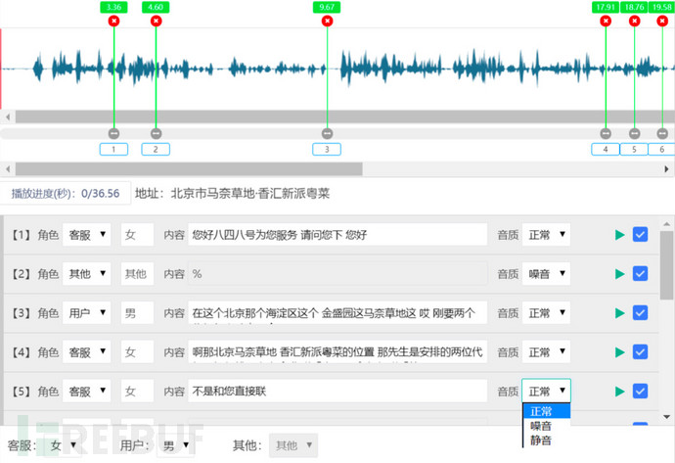Choose 静音 in the open quality list
The width and height of the screenshot is (675, 463).
tap(540, 440)
